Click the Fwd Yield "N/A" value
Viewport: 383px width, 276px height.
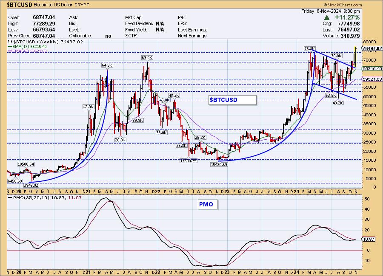160,30
